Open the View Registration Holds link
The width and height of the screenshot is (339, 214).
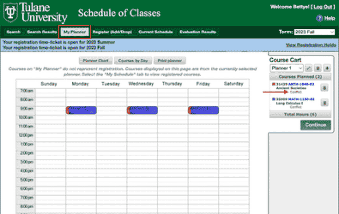pos(311,45)
